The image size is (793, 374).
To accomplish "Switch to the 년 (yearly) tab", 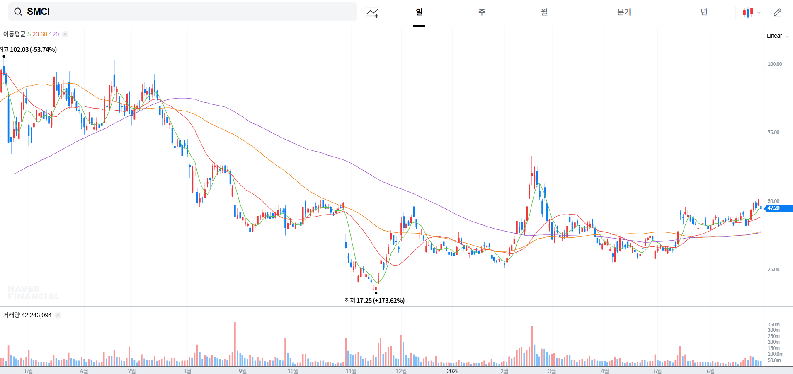I will click(x=704, y=12).
